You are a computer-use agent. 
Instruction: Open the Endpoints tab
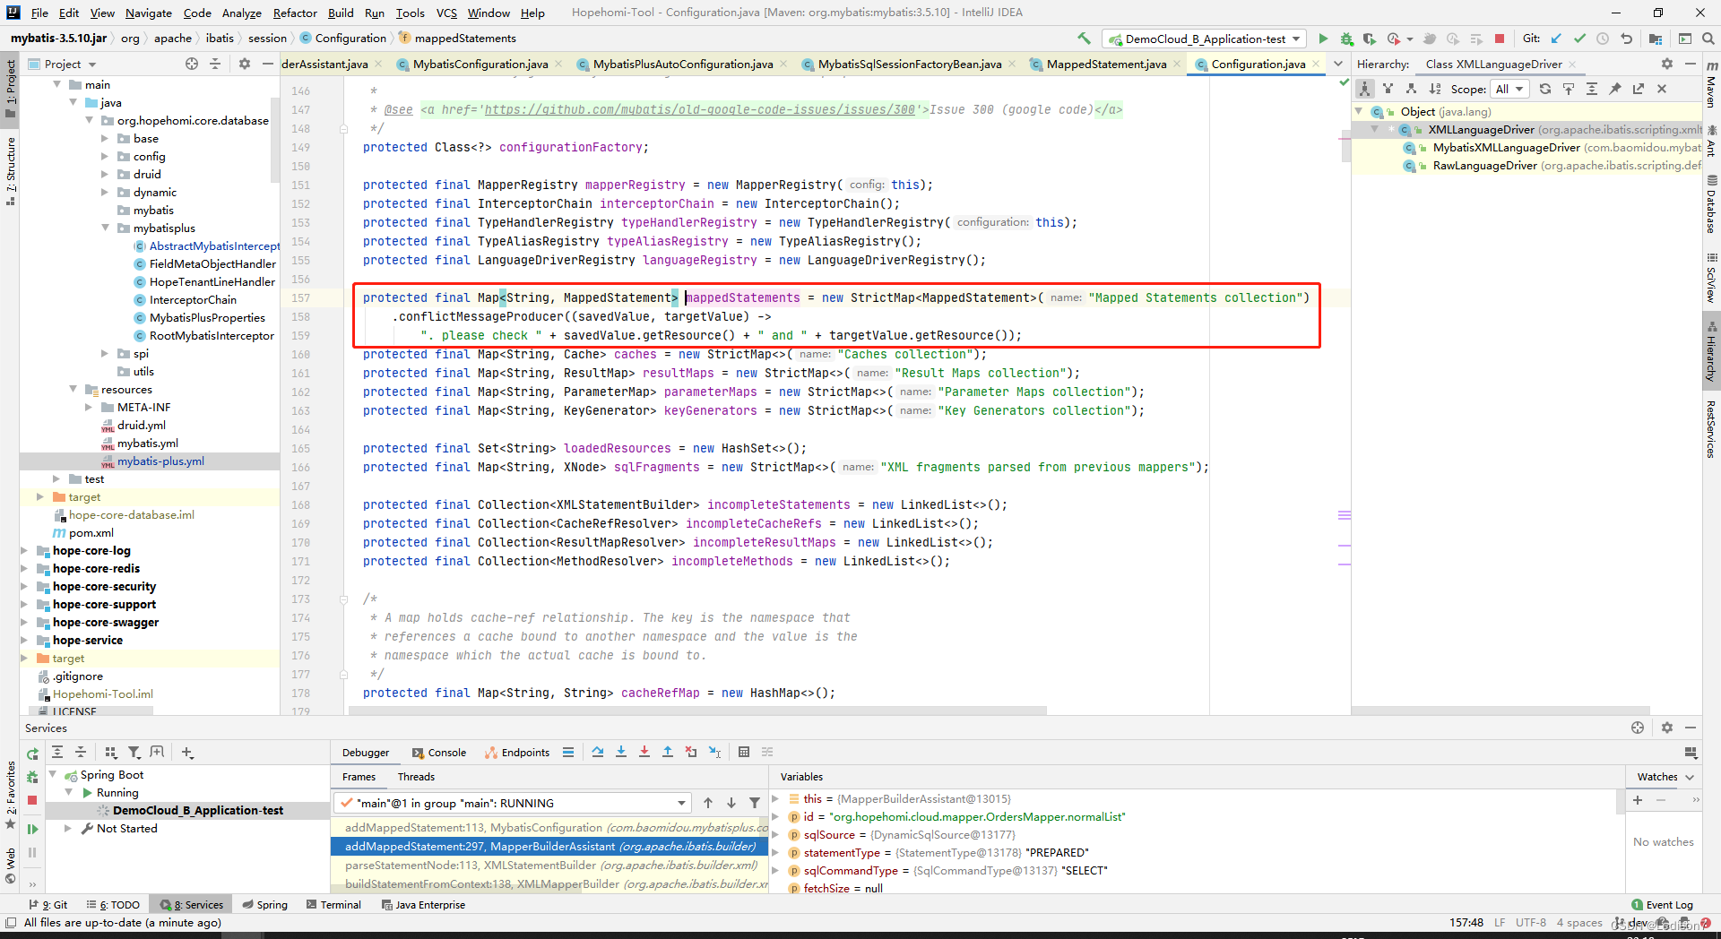pos(517,753)
